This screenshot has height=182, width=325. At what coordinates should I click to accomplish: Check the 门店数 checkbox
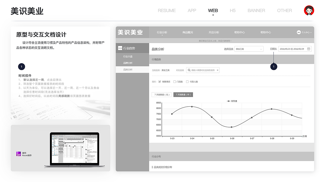174,82
